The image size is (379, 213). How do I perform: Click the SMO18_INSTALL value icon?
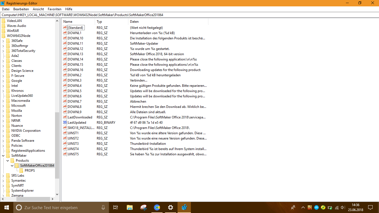pyautogui.click(x=65, y=128)
